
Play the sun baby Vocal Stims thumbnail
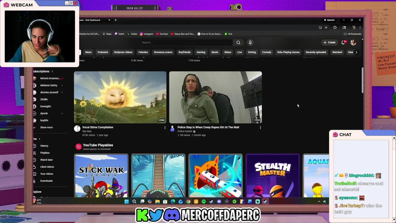pos(120,97)
